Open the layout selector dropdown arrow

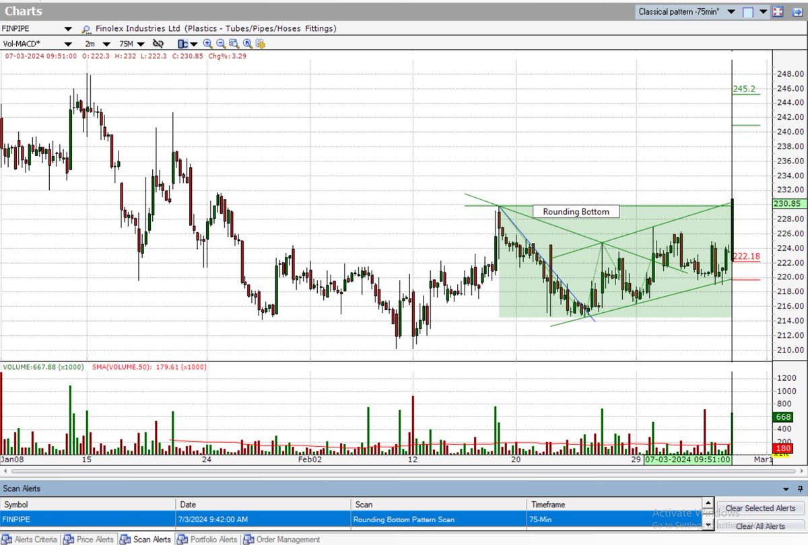tap(764, 11)
